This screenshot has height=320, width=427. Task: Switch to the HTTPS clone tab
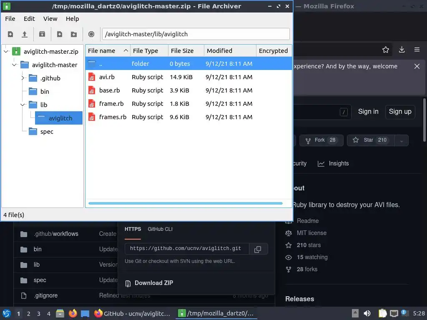pos(133,229)
